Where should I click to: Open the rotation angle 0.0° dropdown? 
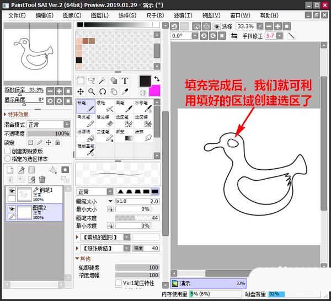click(x=195, y=36)
